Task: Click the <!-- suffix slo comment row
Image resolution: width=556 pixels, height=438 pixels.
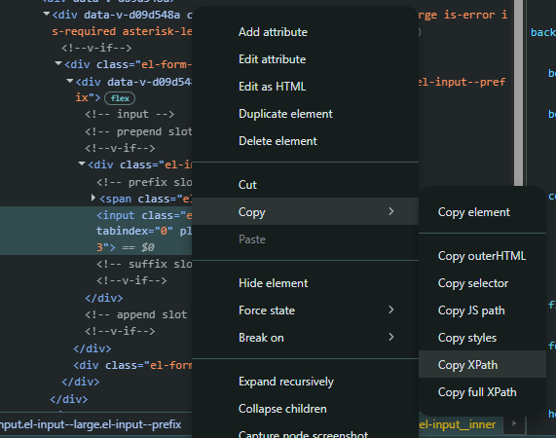Action: [x=144, y=264]
